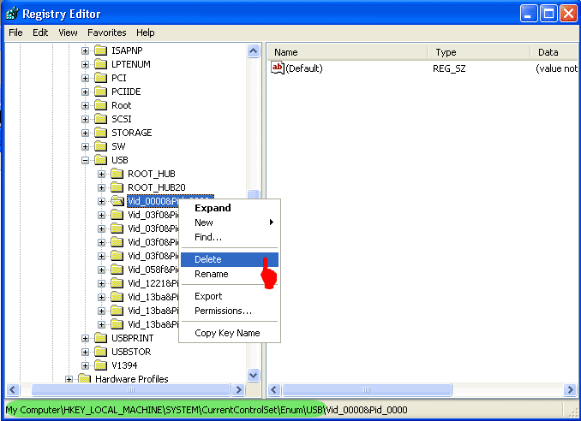581x421 pixels.
Task: Click the open Vid_0000 folder icon
Action: pos(117,201)
